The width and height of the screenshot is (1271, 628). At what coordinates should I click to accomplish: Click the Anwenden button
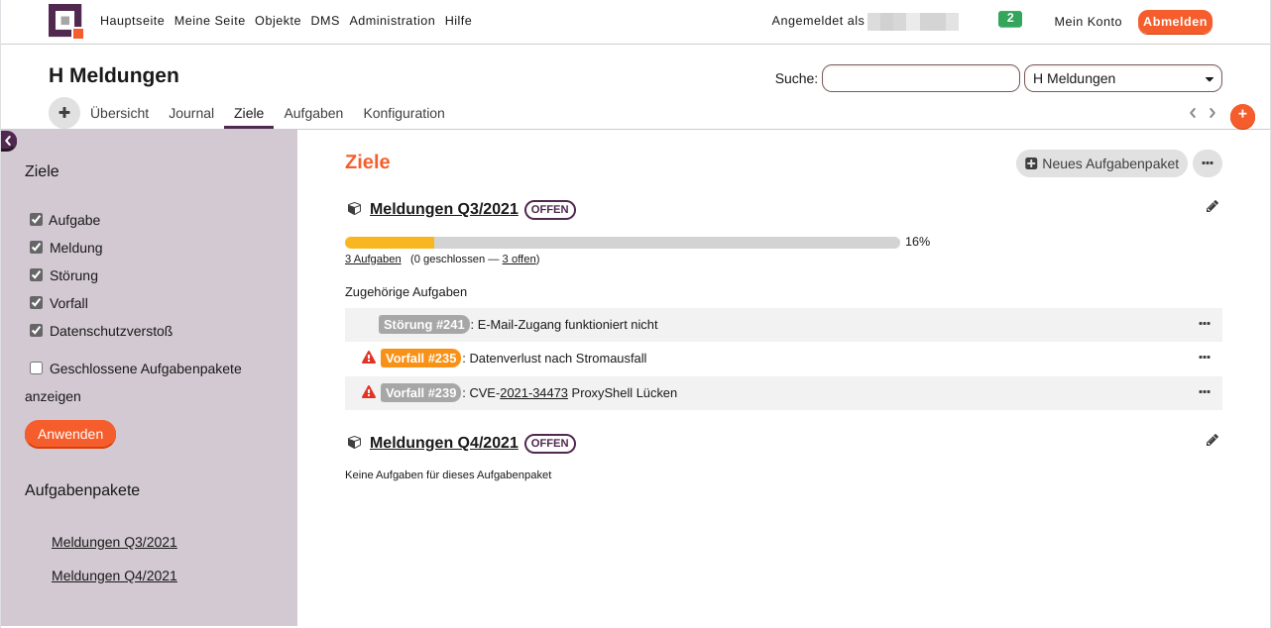pyautogui.click(x=70, y=434)
